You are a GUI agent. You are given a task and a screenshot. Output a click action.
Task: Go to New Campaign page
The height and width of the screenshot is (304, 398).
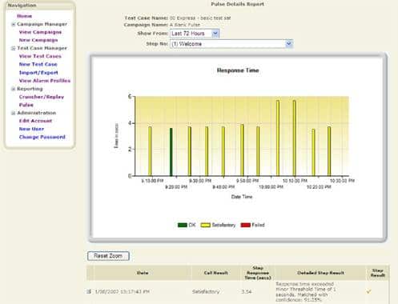(38, 40)
